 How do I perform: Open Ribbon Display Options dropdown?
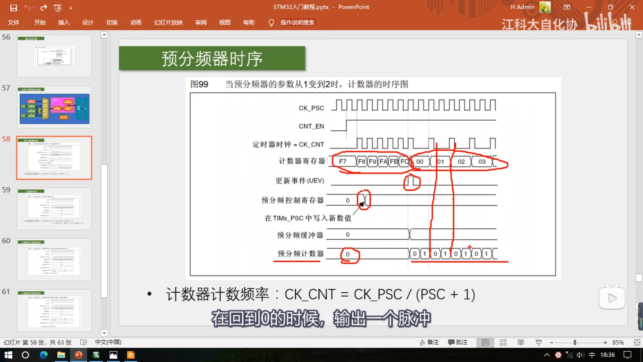pyautogui.click(x=567, y=7)
